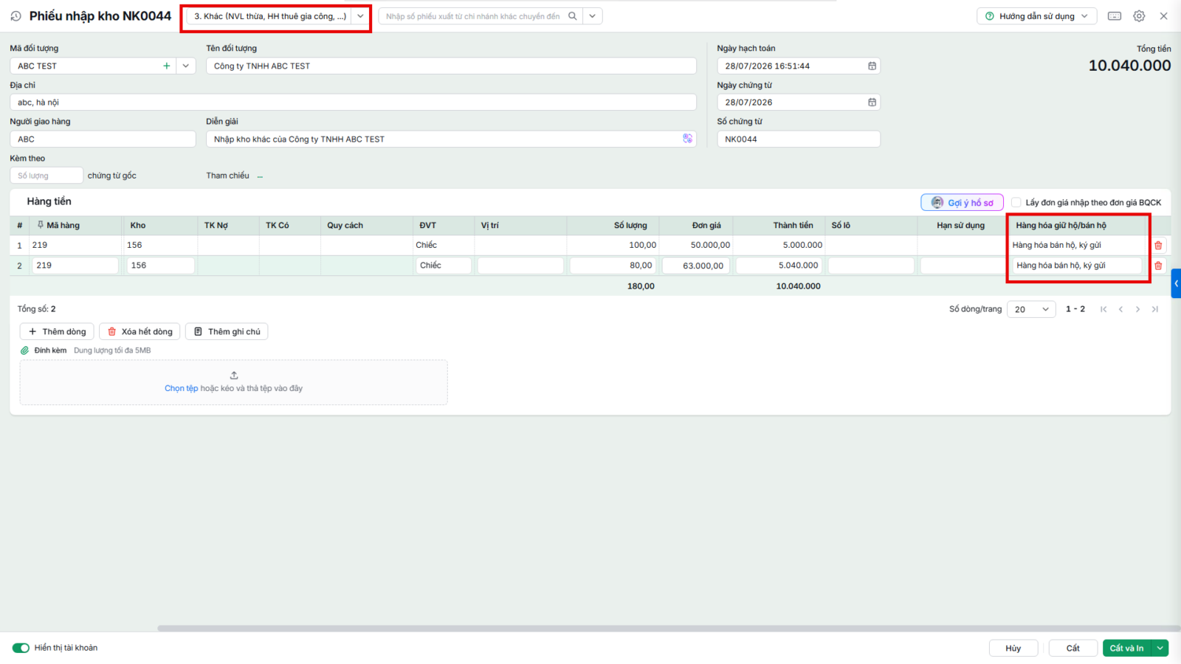This screenshot has height=664, width=1181.
Task: Close the Phiếu nhập kho form
Action: (x=1163, y=16)
